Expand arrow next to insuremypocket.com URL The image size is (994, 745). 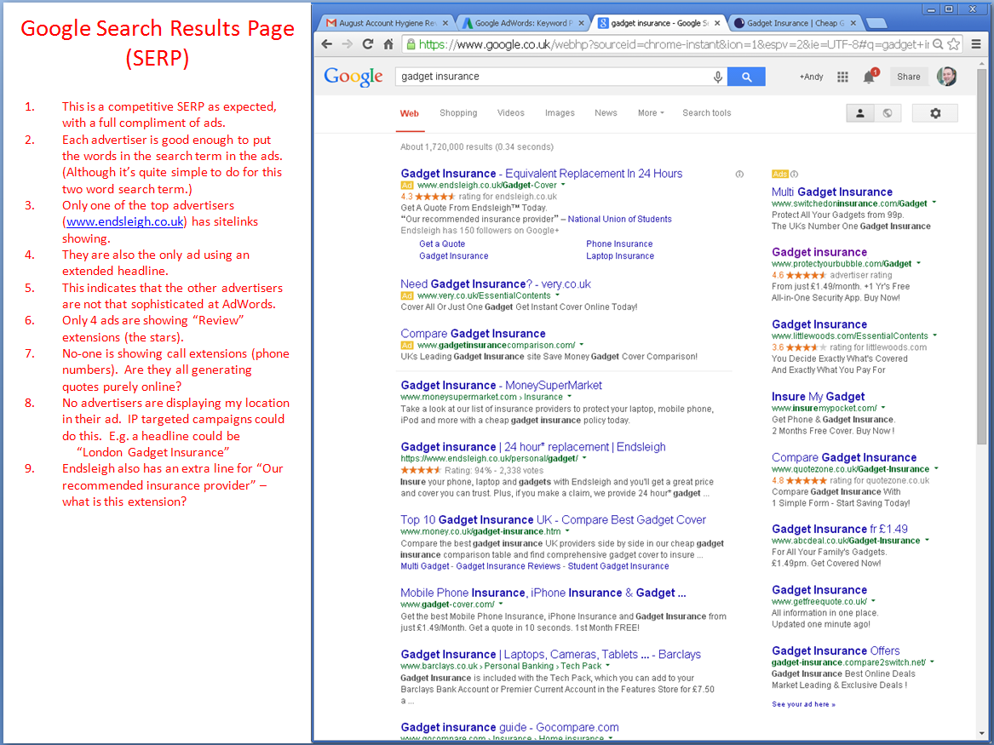pyautogui.click(x=883, y=408)
